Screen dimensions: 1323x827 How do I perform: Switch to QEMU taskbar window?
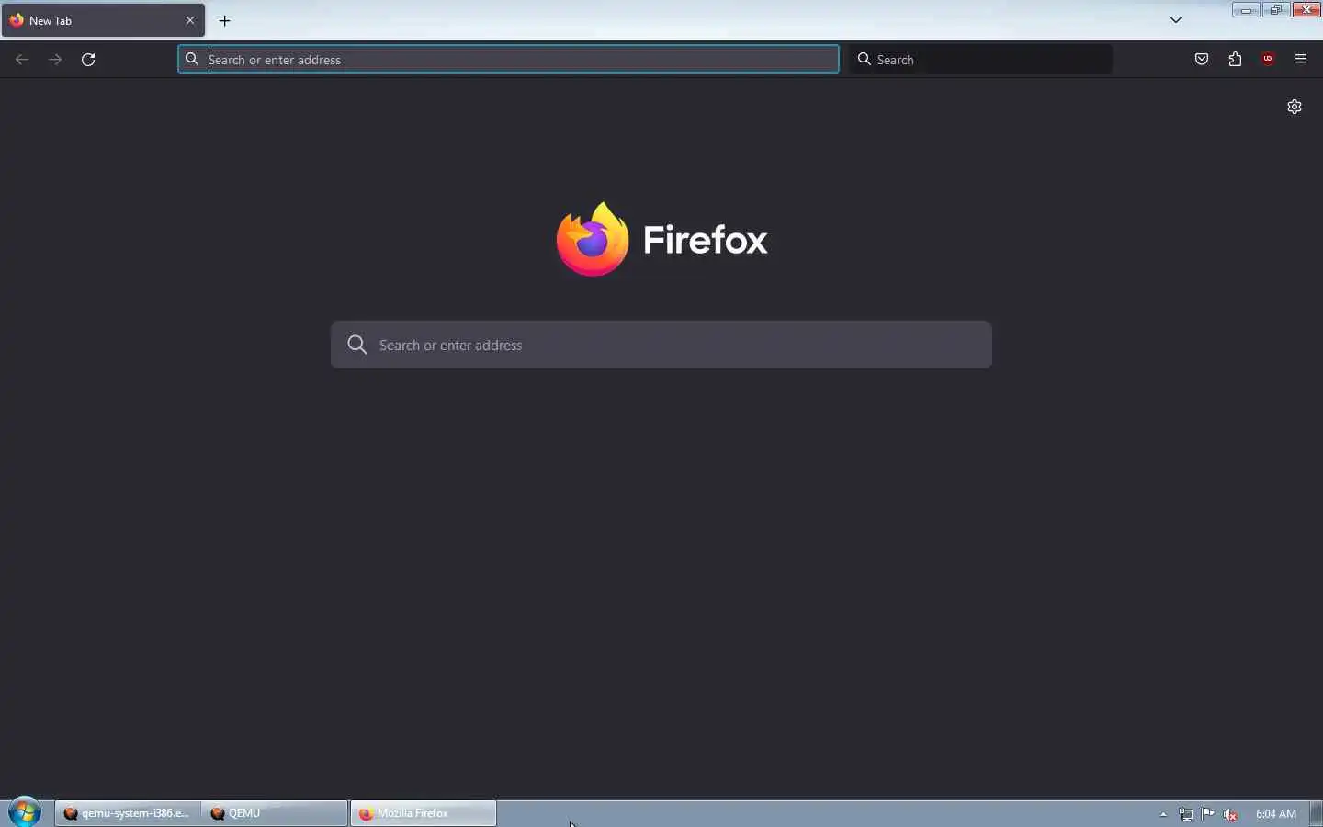click(x=275, y=813)
